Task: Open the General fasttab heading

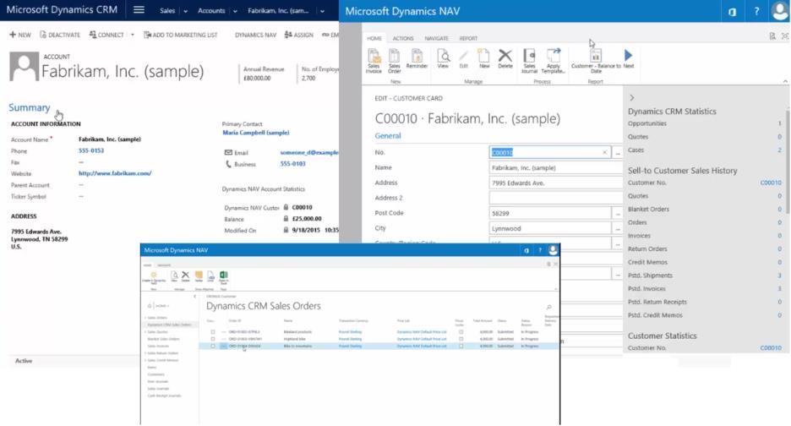Action: 387,136
